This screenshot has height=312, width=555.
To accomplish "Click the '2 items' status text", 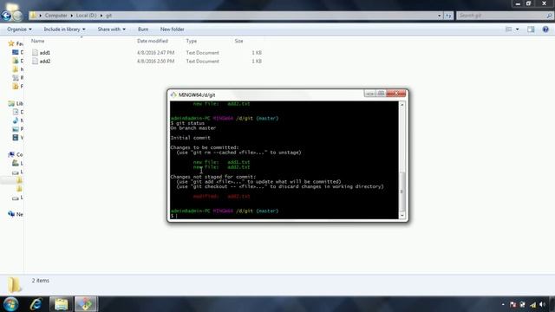I will pyautogui.click(x=41, y=281).
